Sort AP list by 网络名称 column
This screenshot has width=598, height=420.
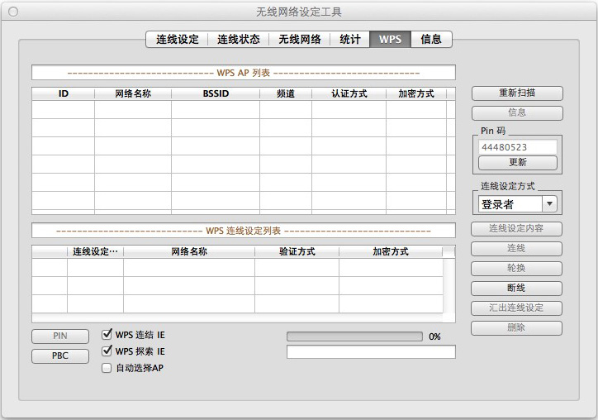(x=133, y=94)
